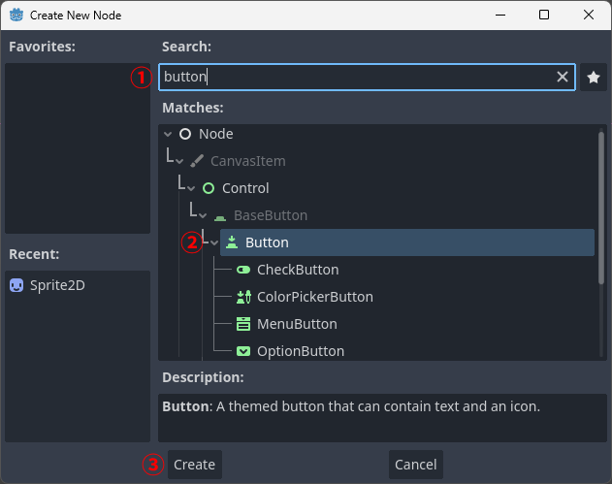
Task: Clear the search text with X icon
Action: (x=563, y=77)
